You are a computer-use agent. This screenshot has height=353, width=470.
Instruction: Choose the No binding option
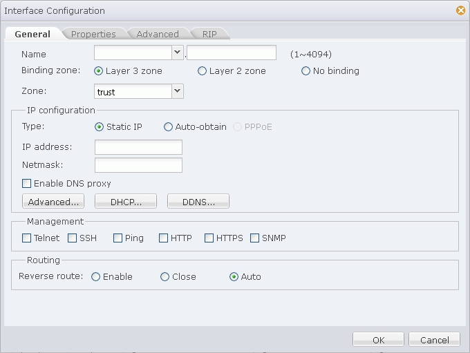(x=305, y=71)
